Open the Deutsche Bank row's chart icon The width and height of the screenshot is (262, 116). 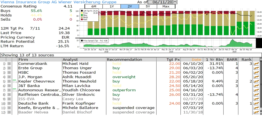[x=256, y=103]
